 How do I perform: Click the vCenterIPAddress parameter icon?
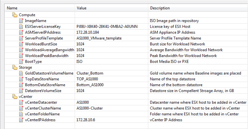21,120
